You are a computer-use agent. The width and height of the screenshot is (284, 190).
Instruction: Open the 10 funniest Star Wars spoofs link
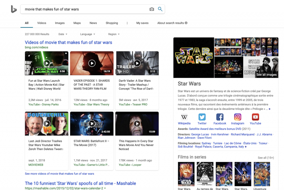click(x=80, y=183)
